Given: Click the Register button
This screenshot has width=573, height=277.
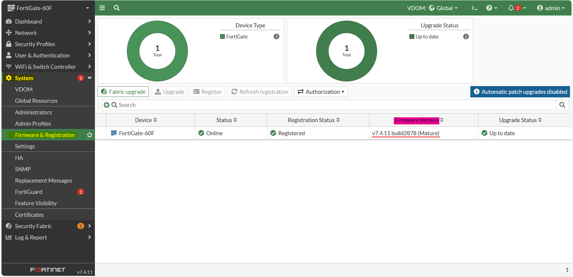Looking at the screenshot, I should [x=207, y=92].
